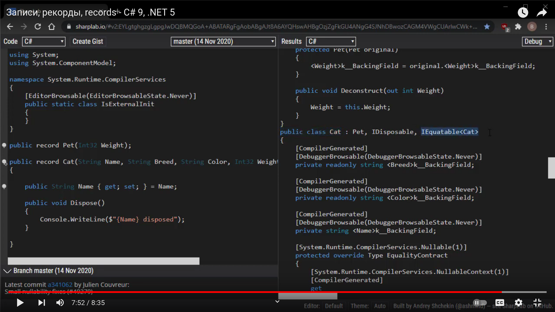Open master (14 Nov 2020) branch dropdown
Screen dimensions: 555x312
(223, 41)
